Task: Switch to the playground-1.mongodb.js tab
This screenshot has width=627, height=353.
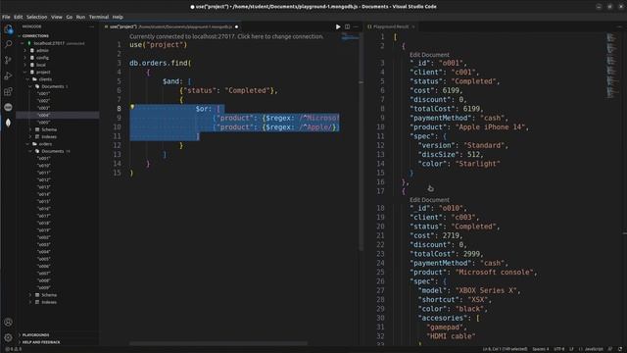Action: [x=170, y=26]
